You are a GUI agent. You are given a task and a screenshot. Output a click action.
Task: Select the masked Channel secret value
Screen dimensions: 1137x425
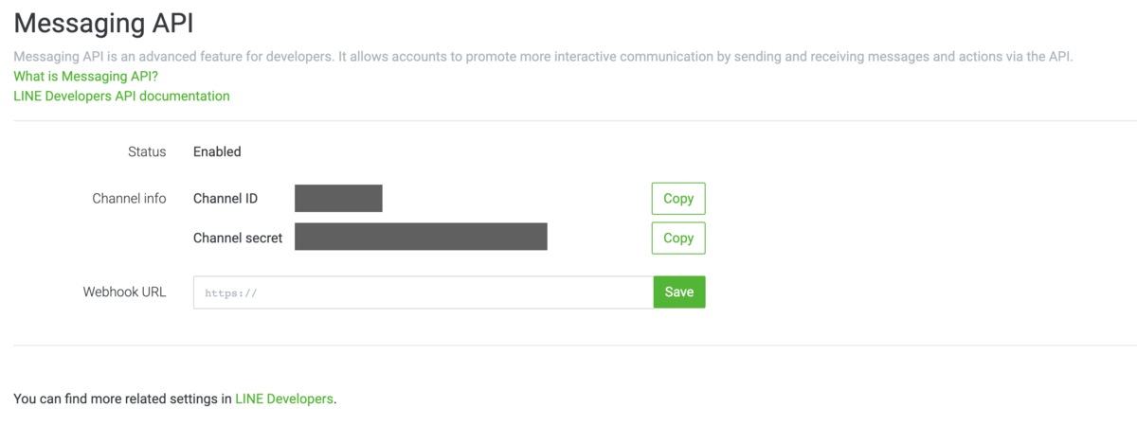pyautogui.click(x=421, y=237)
